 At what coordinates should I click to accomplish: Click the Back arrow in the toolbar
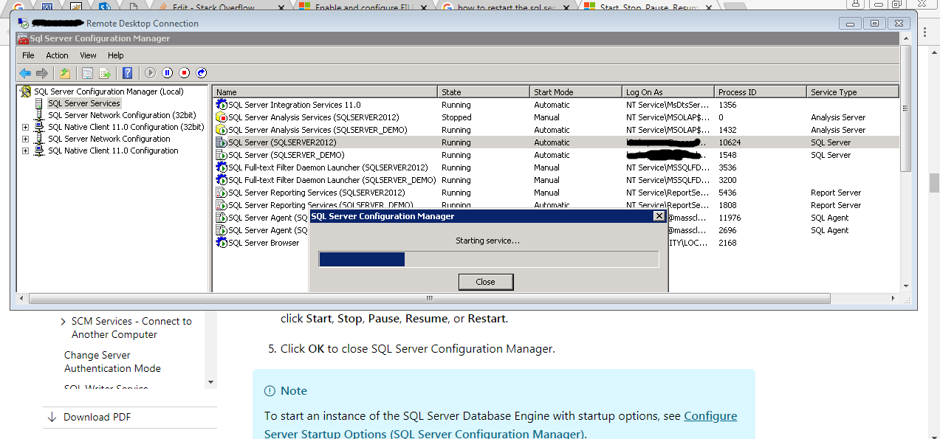point(25,73)
